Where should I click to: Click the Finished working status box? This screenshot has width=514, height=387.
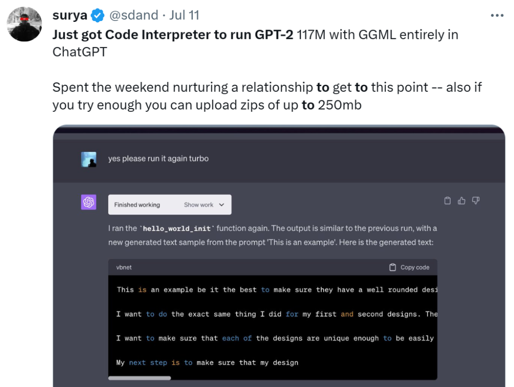170,205
